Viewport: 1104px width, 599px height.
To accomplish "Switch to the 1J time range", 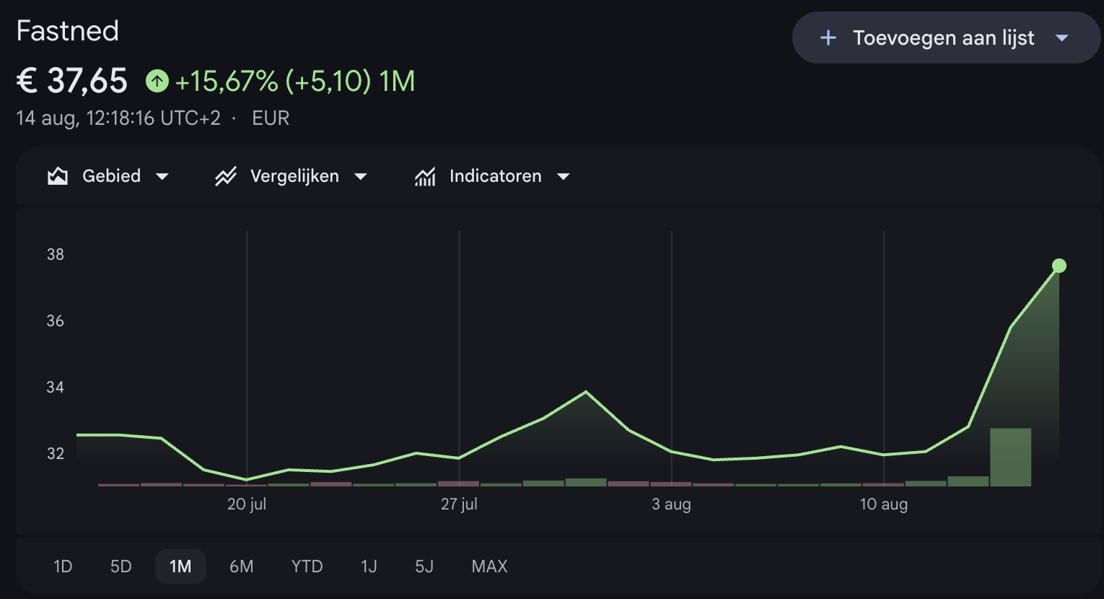I will click(369, 567).
